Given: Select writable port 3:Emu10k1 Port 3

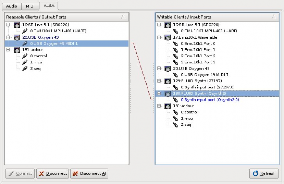Looking at the screenshot, I should 198,62.
